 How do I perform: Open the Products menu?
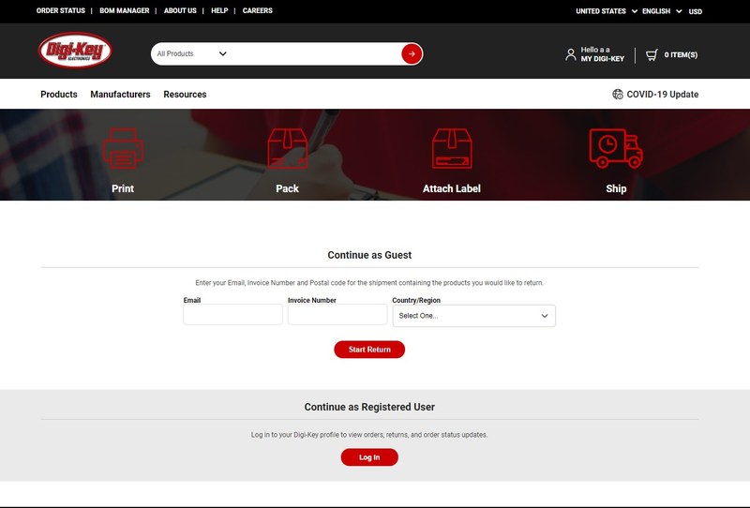tap(59, 95)
